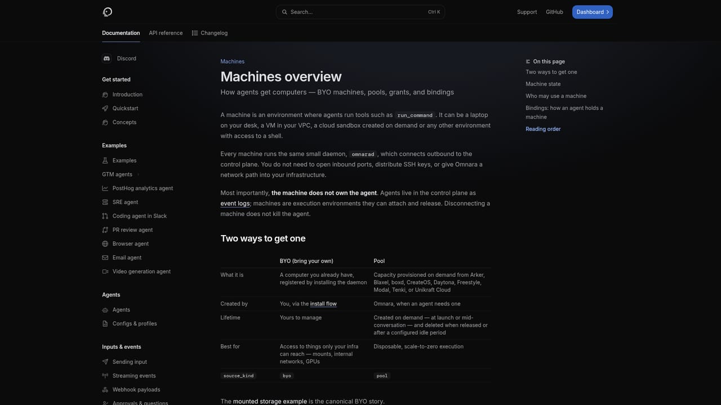
Task: Click the Examples flask icon
Action: point(105,160)
